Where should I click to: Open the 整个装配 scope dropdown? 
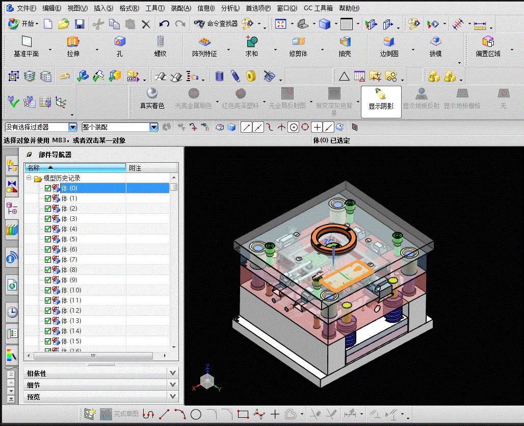tap(154, 127)
